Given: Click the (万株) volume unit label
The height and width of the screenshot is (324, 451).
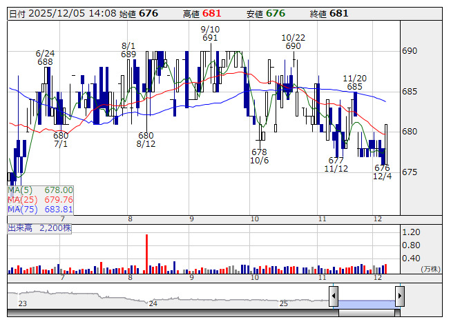Looking at the screenshot, I should 430,269.
